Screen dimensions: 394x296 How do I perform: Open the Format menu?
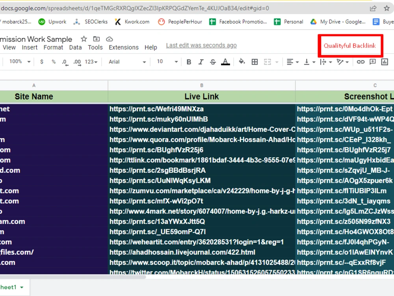(x=53, y=47)
